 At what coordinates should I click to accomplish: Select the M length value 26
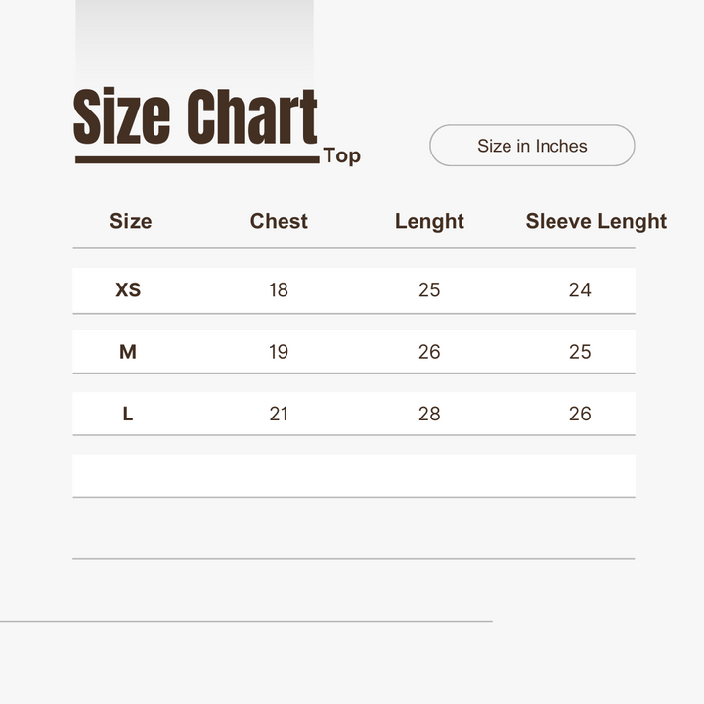tap(429, 352)
